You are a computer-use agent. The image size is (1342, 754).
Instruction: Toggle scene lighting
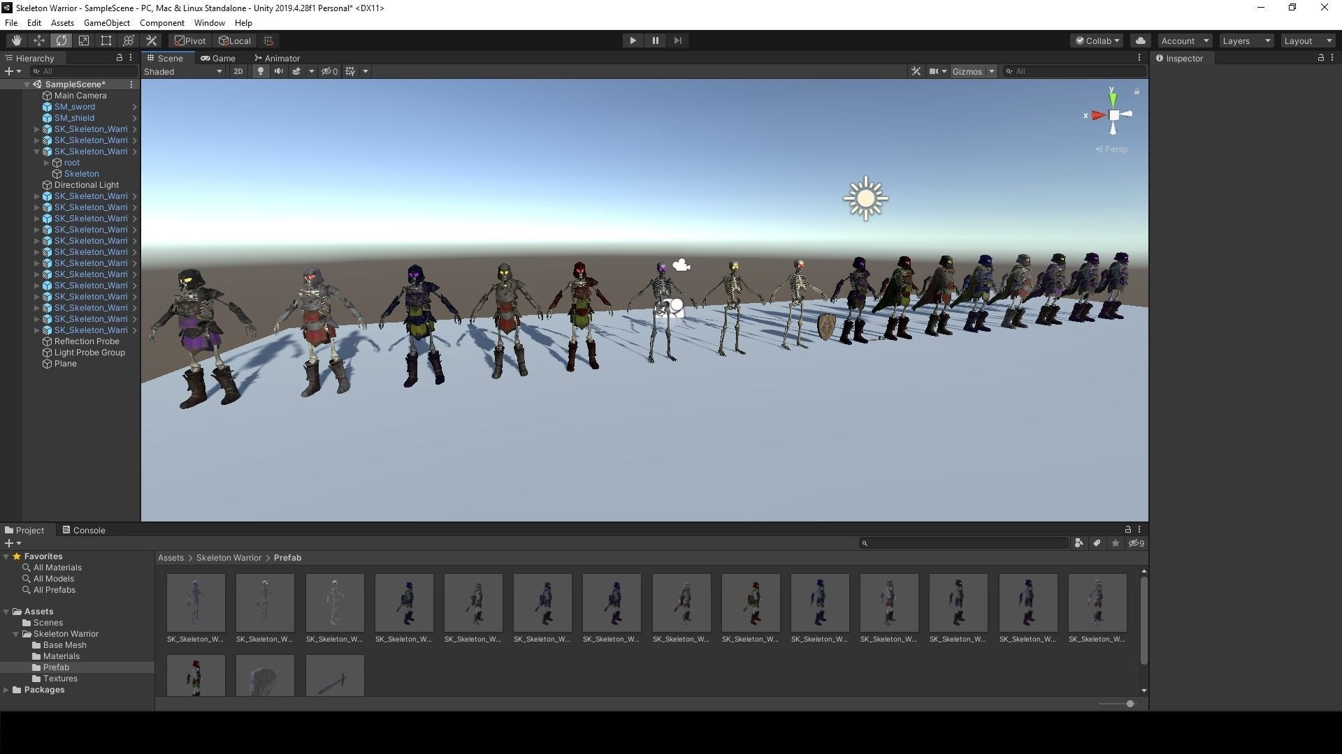click(260, 71)
